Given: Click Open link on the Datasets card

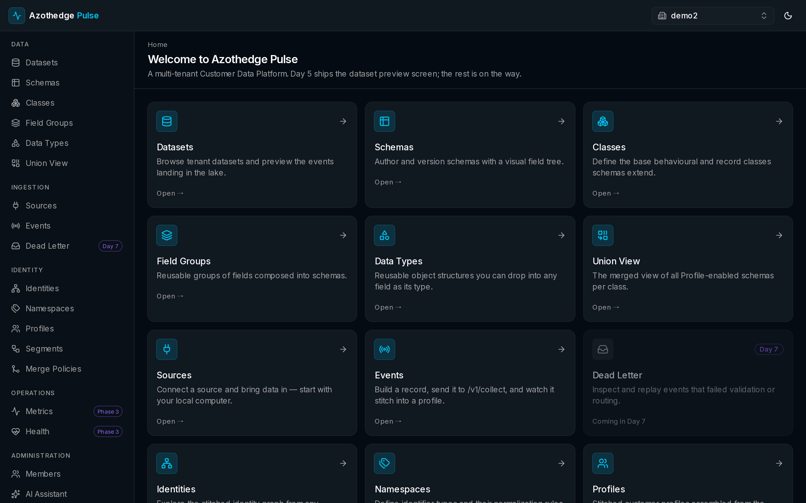Looking at the screenshot, I should coord(170,193).
